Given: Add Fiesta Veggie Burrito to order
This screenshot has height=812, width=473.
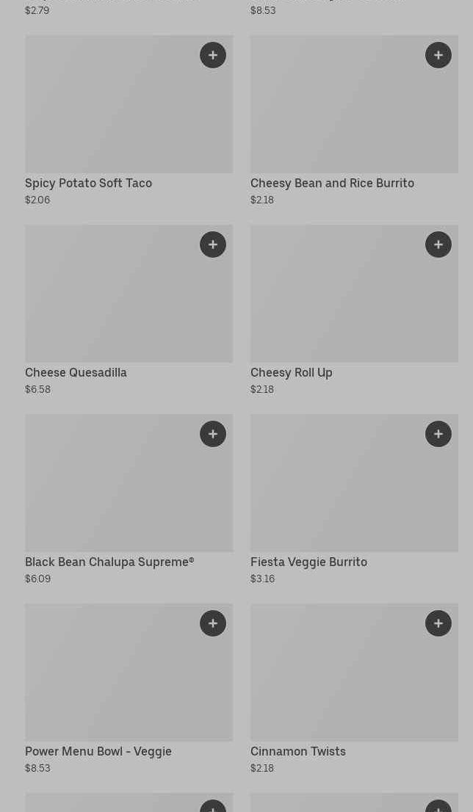Looking at the screenshot, I should coord(438,434).
